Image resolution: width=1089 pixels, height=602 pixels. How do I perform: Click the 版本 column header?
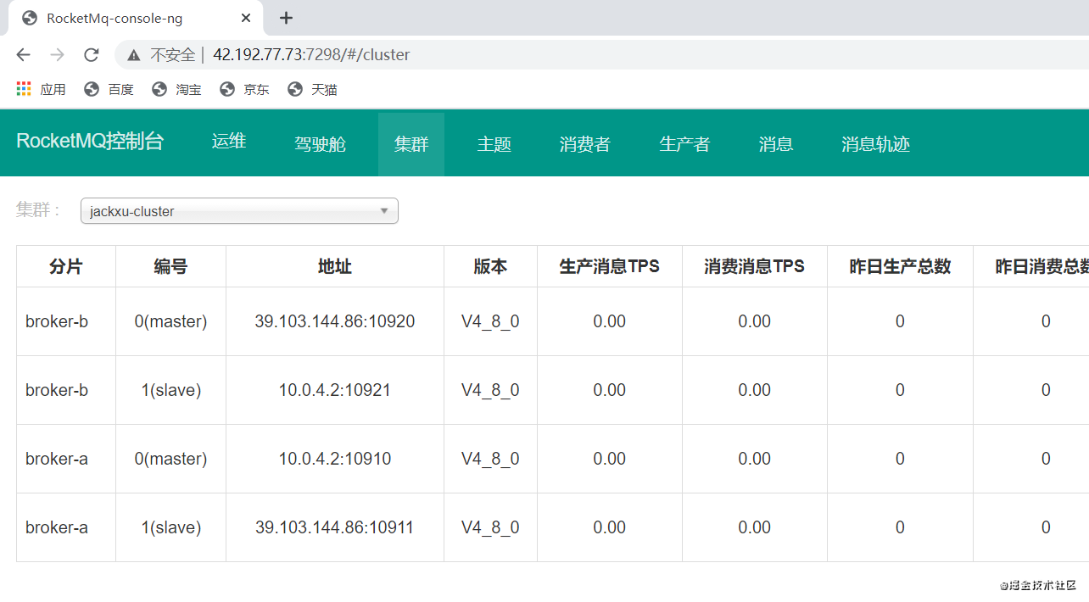pyautogui.click(x=490, y=266)
